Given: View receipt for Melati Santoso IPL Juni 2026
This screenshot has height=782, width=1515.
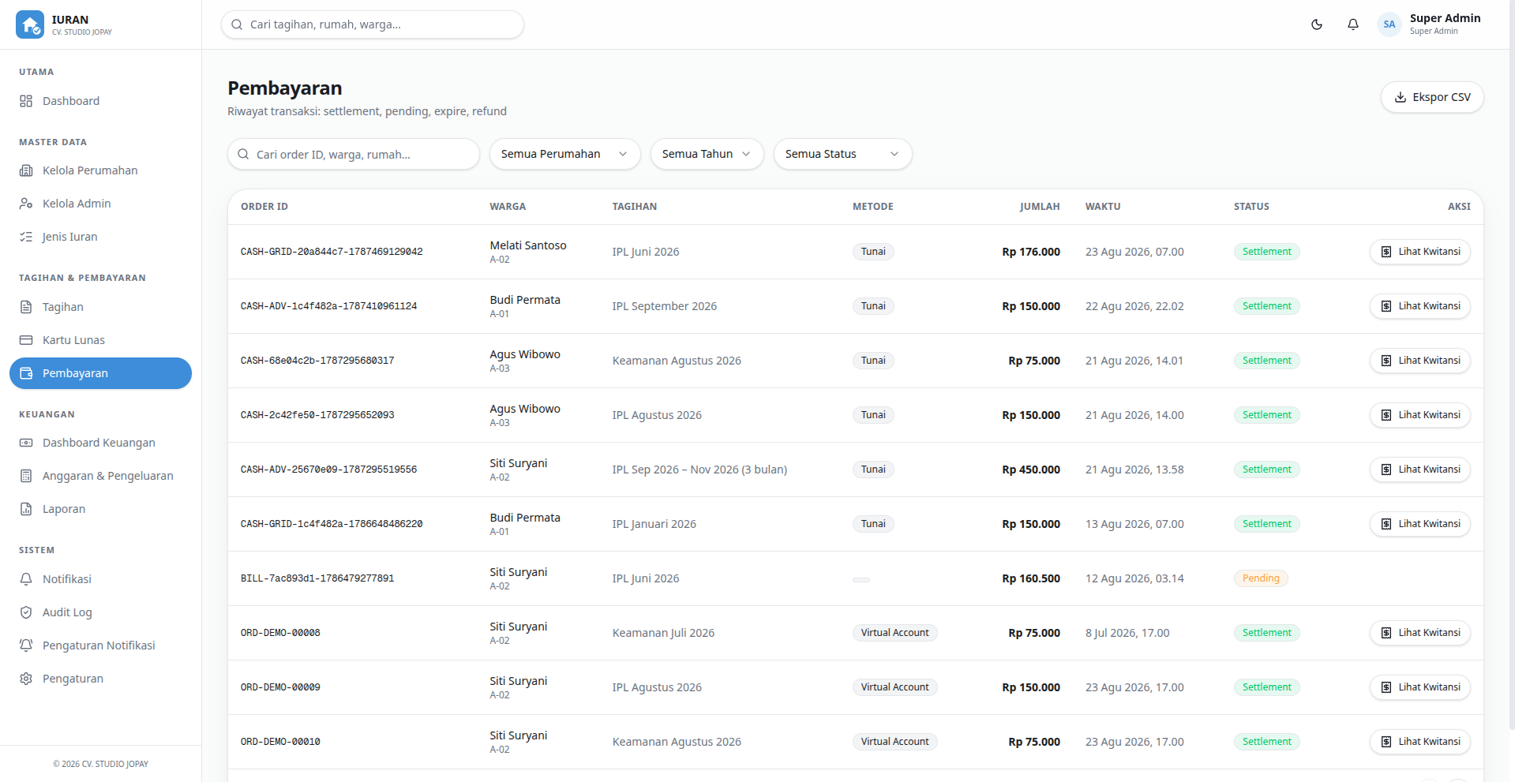Looking at the screenshot, I should (x=1419, y=252).
